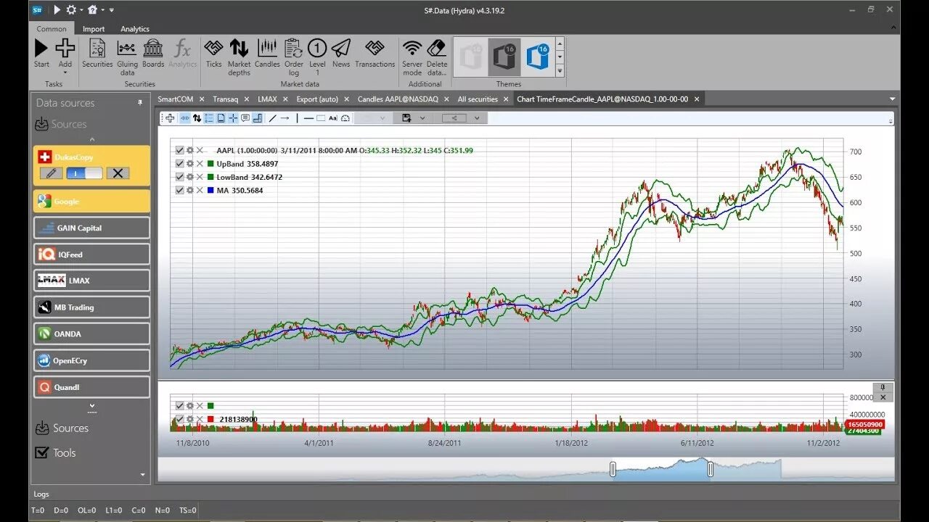
Task: Edit DukasCopy source with pencil icon
Action: tap(51, 173)
